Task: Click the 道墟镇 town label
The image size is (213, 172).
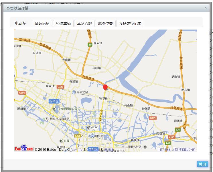Action: pos(178,121)
